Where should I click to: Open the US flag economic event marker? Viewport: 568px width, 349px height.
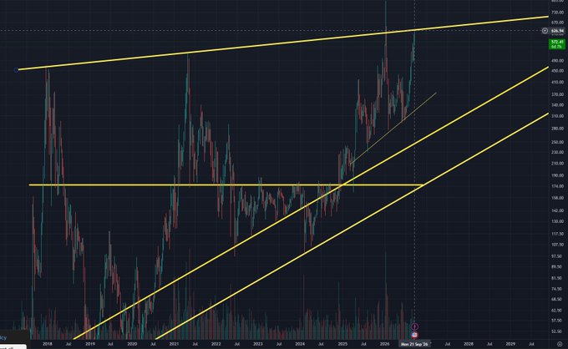[x=415, y=335]
